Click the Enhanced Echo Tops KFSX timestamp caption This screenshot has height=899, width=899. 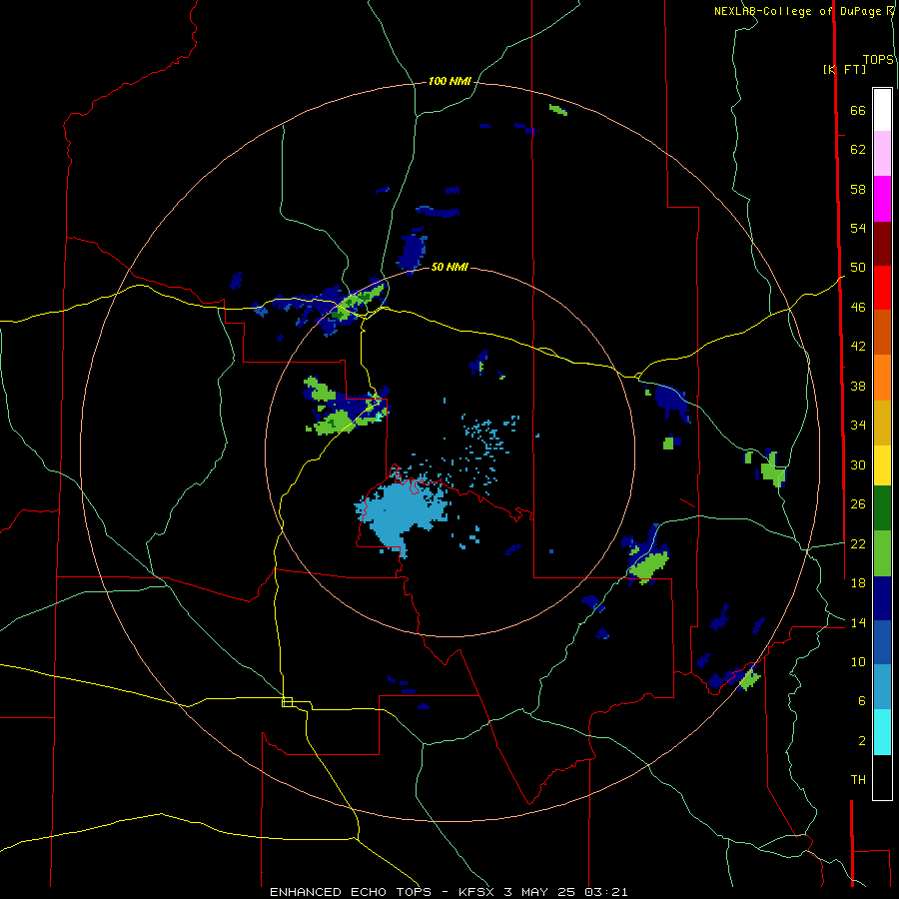tap(449, 892)
